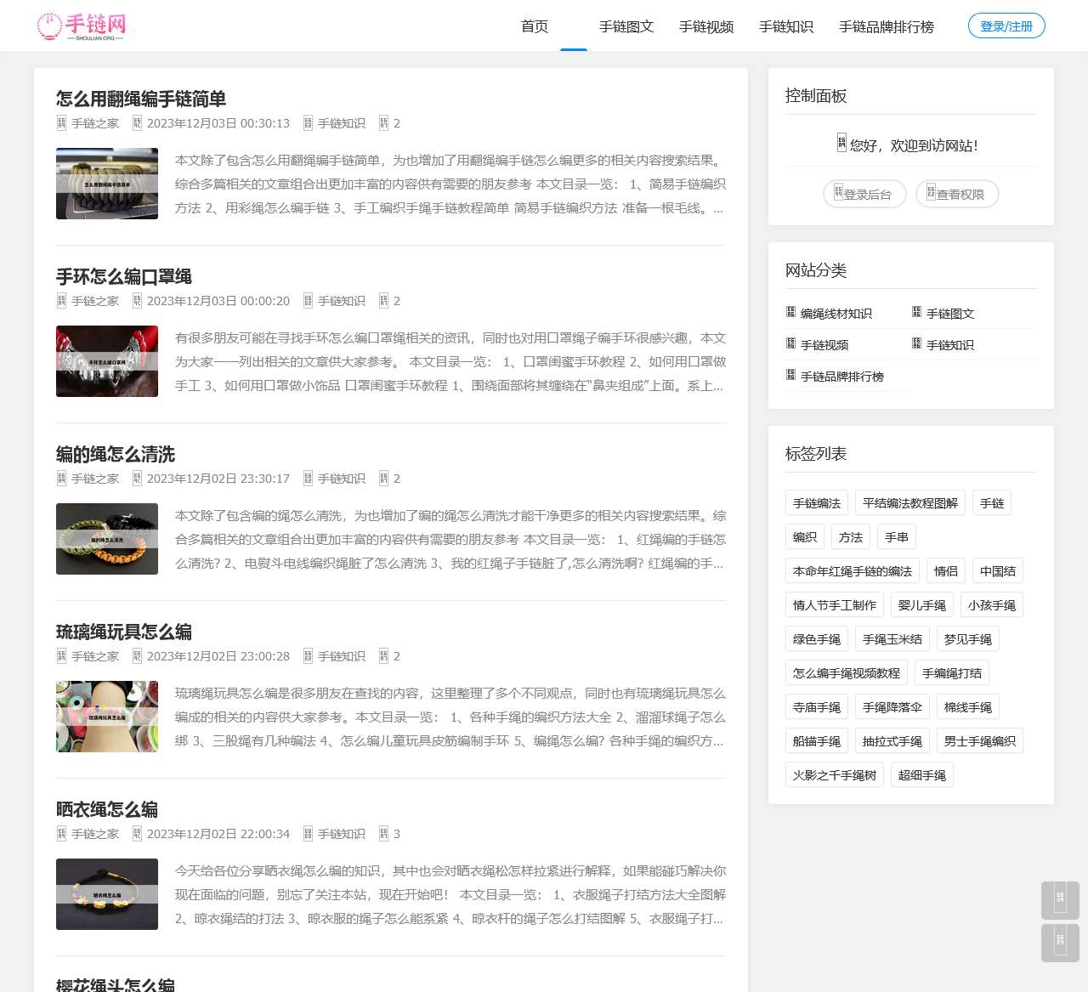
Task: Click the upper floating button at bottom right
Action: click(x=1060, y=900)
